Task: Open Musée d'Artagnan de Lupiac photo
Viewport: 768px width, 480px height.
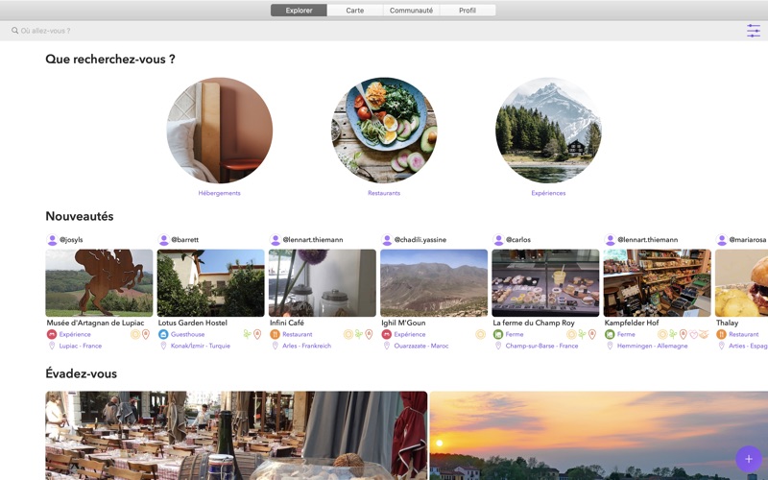Action: [x=99, y=282]
